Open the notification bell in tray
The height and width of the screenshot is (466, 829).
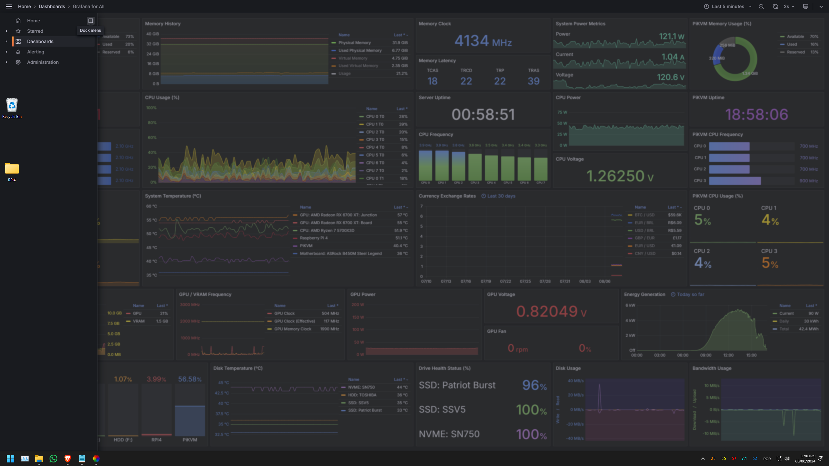pyautogui.click(x=821, y=459)
